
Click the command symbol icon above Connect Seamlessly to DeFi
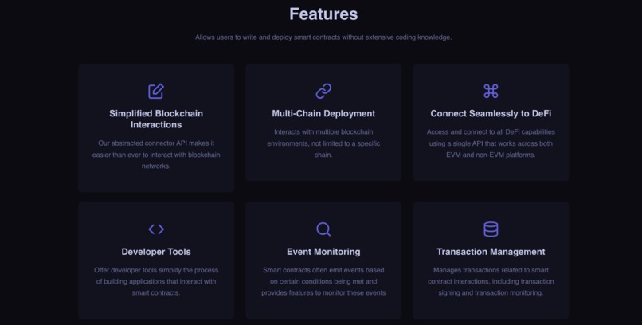point(491,92)
